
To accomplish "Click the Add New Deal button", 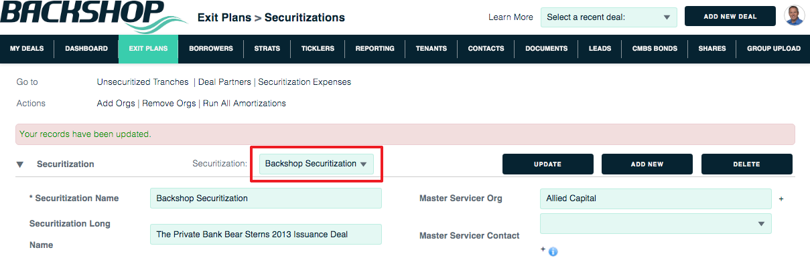I will (730, 17).
